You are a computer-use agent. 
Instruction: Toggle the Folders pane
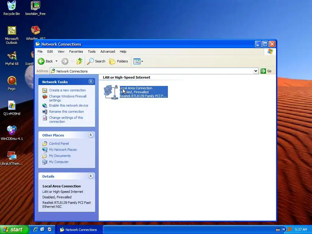(119, 61)
